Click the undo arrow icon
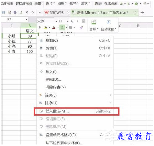Viewport: 154px width, 146px height. pyautogui.click(x=27, y=13)
